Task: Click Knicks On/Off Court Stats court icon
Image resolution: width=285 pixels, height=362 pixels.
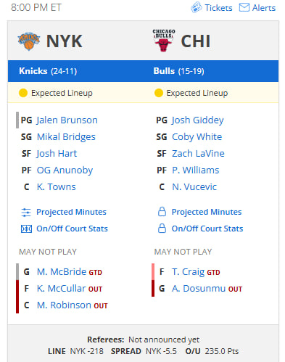Action: (26, 229)
